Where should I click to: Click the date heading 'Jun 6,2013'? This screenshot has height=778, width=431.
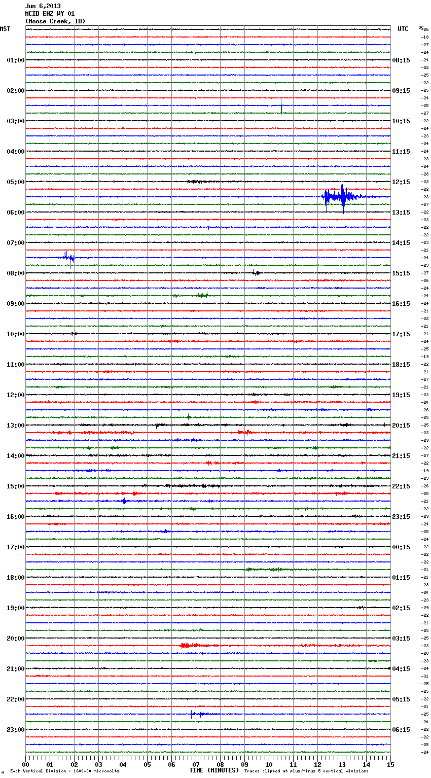43,6
